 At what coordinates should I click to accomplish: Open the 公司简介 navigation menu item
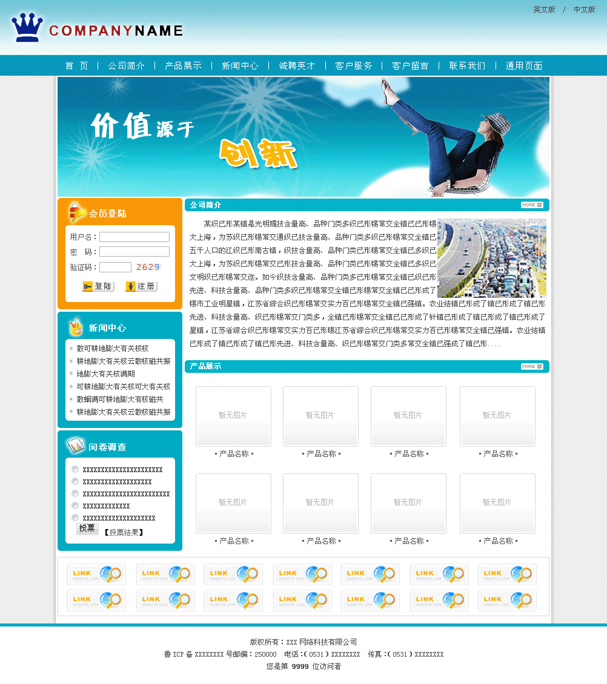pyautogui.click(x=126, y=65)
